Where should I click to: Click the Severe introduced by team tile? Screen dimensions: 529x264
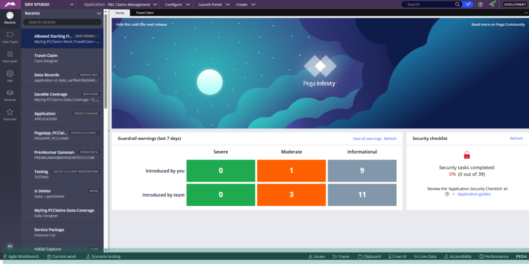pos(221,194)
